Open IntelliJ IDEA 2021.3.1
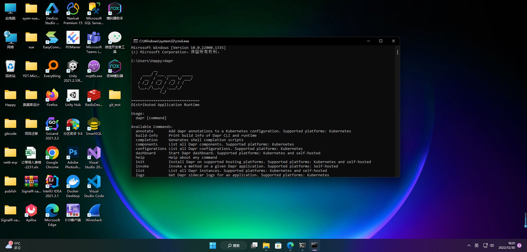 pyautogui.click(x=52, y=182)
